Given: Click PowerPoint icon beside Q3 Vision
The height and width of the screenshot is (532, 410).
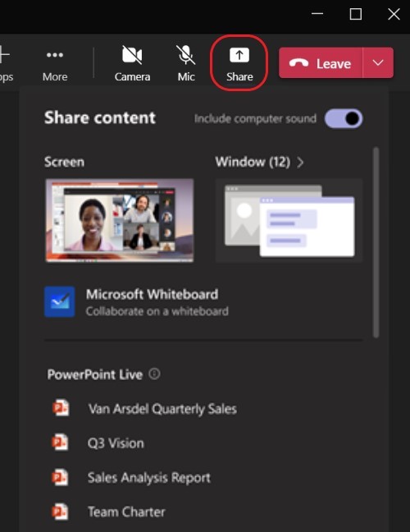Looking at the screenshot, I should click(61, 443).
